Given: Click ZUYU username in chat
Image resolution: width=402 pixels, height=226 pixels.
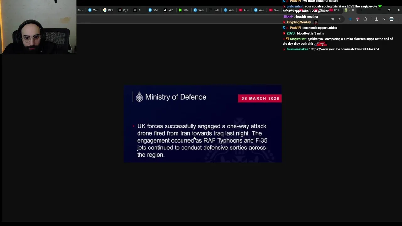Looking at the screenshot, I should point(291,33).
